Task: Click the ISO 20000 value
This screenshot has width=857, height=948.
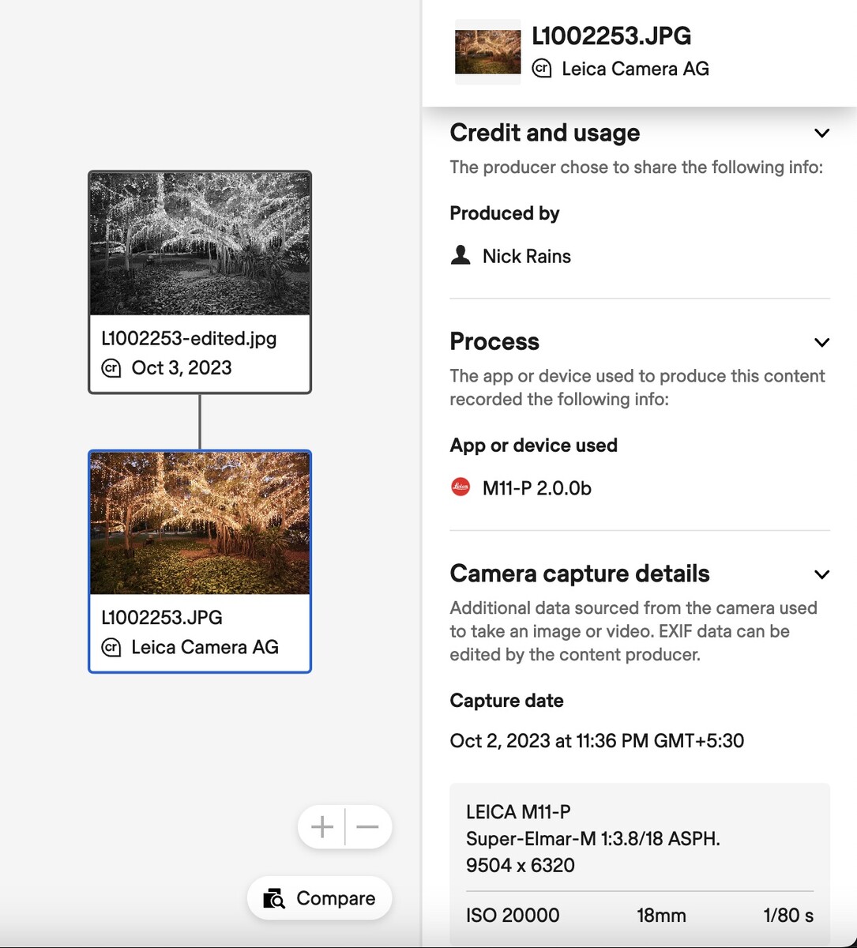Action: pyautogui.click(x=513, y=916)
